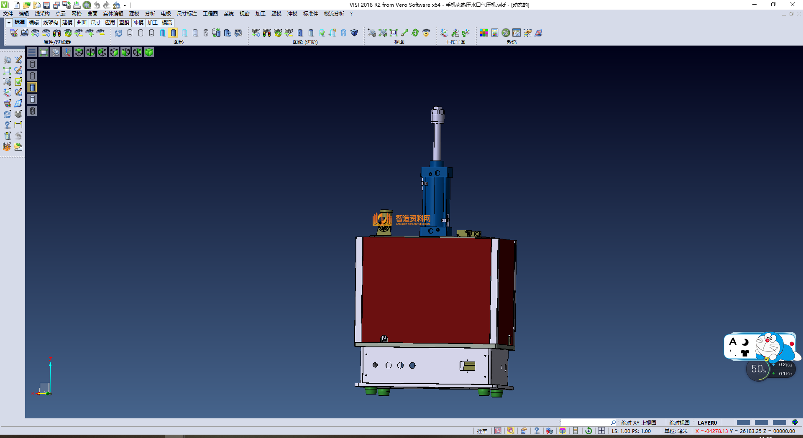The image size is (803, 438).
Task: Open the hamburger menu icon in viewport
Action: tap(32, 52)
